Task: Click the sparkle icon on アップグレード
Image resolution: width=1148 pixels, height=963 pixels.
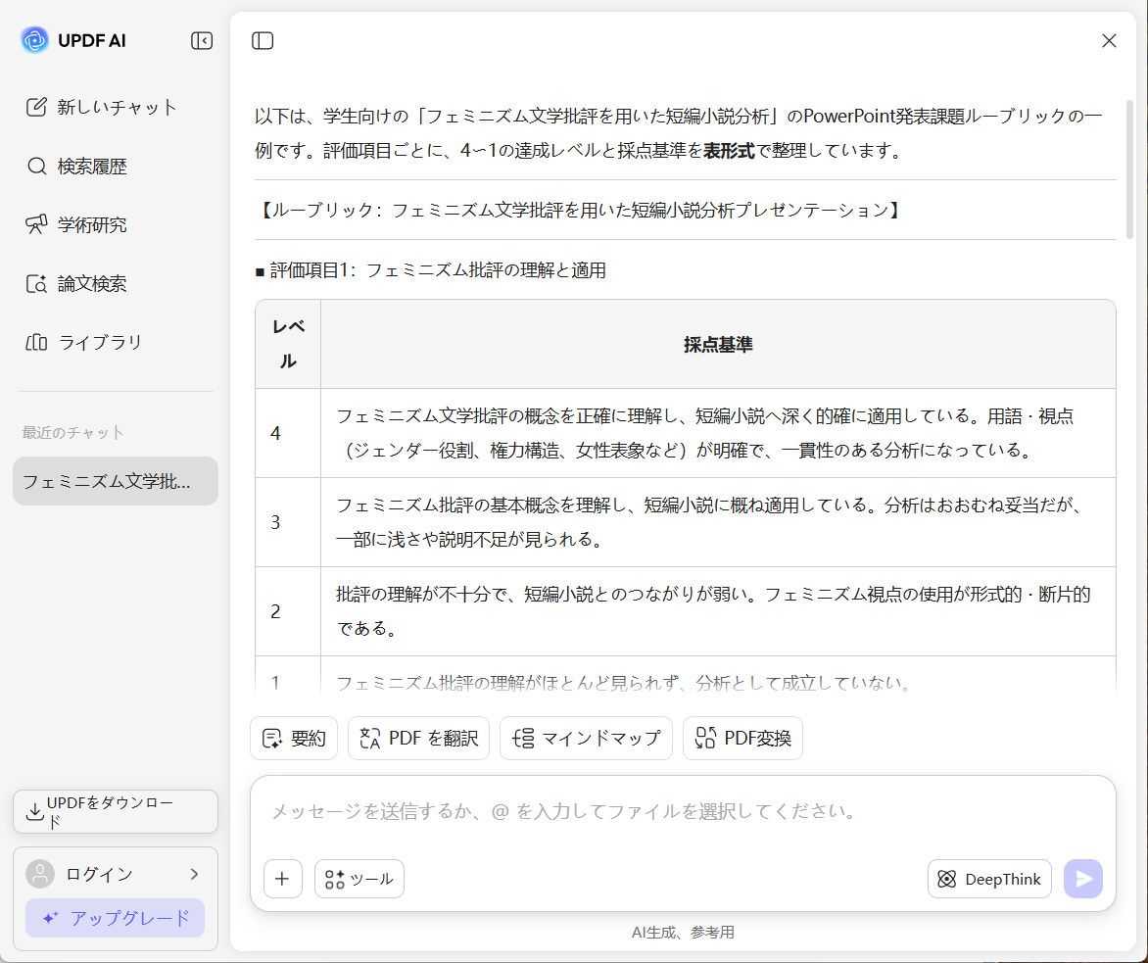Action: pyautogui.click(x=50, y=918)
